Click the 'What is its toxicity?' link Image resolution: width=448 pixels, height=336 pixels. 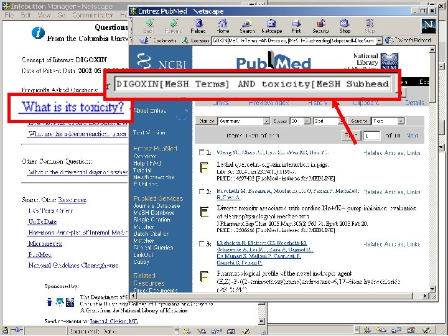coord(73,107)
